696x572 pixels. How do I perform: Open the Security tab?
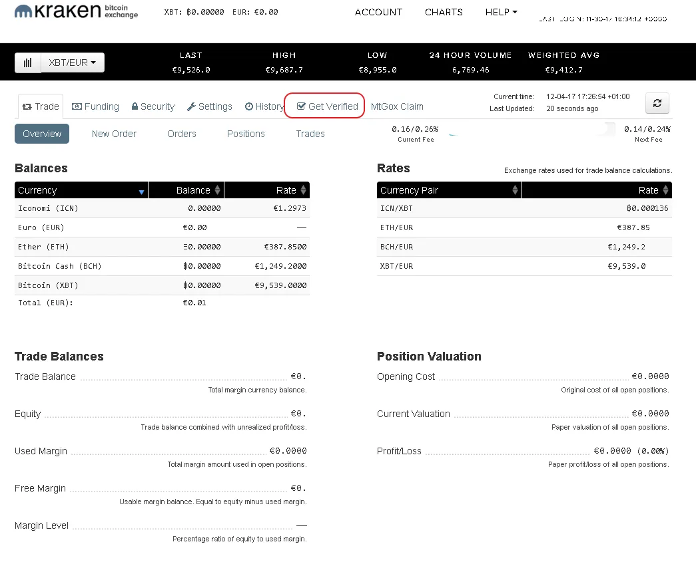[x=153, y=106]
